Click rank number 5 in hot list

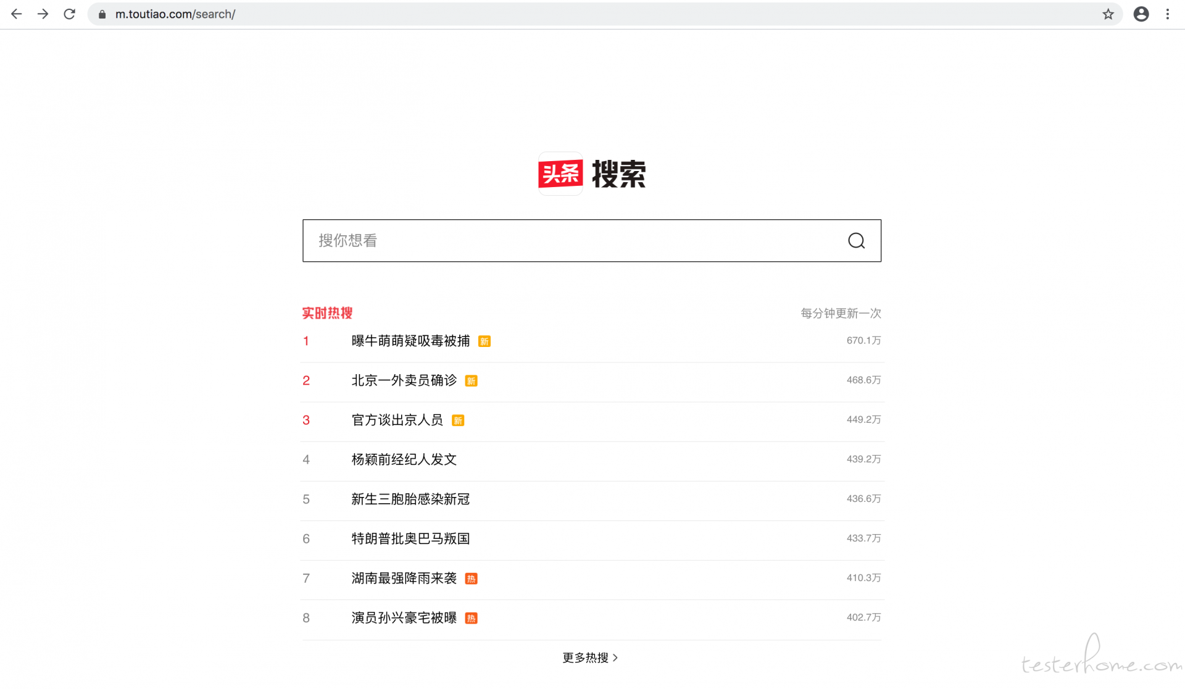[306, 499]
